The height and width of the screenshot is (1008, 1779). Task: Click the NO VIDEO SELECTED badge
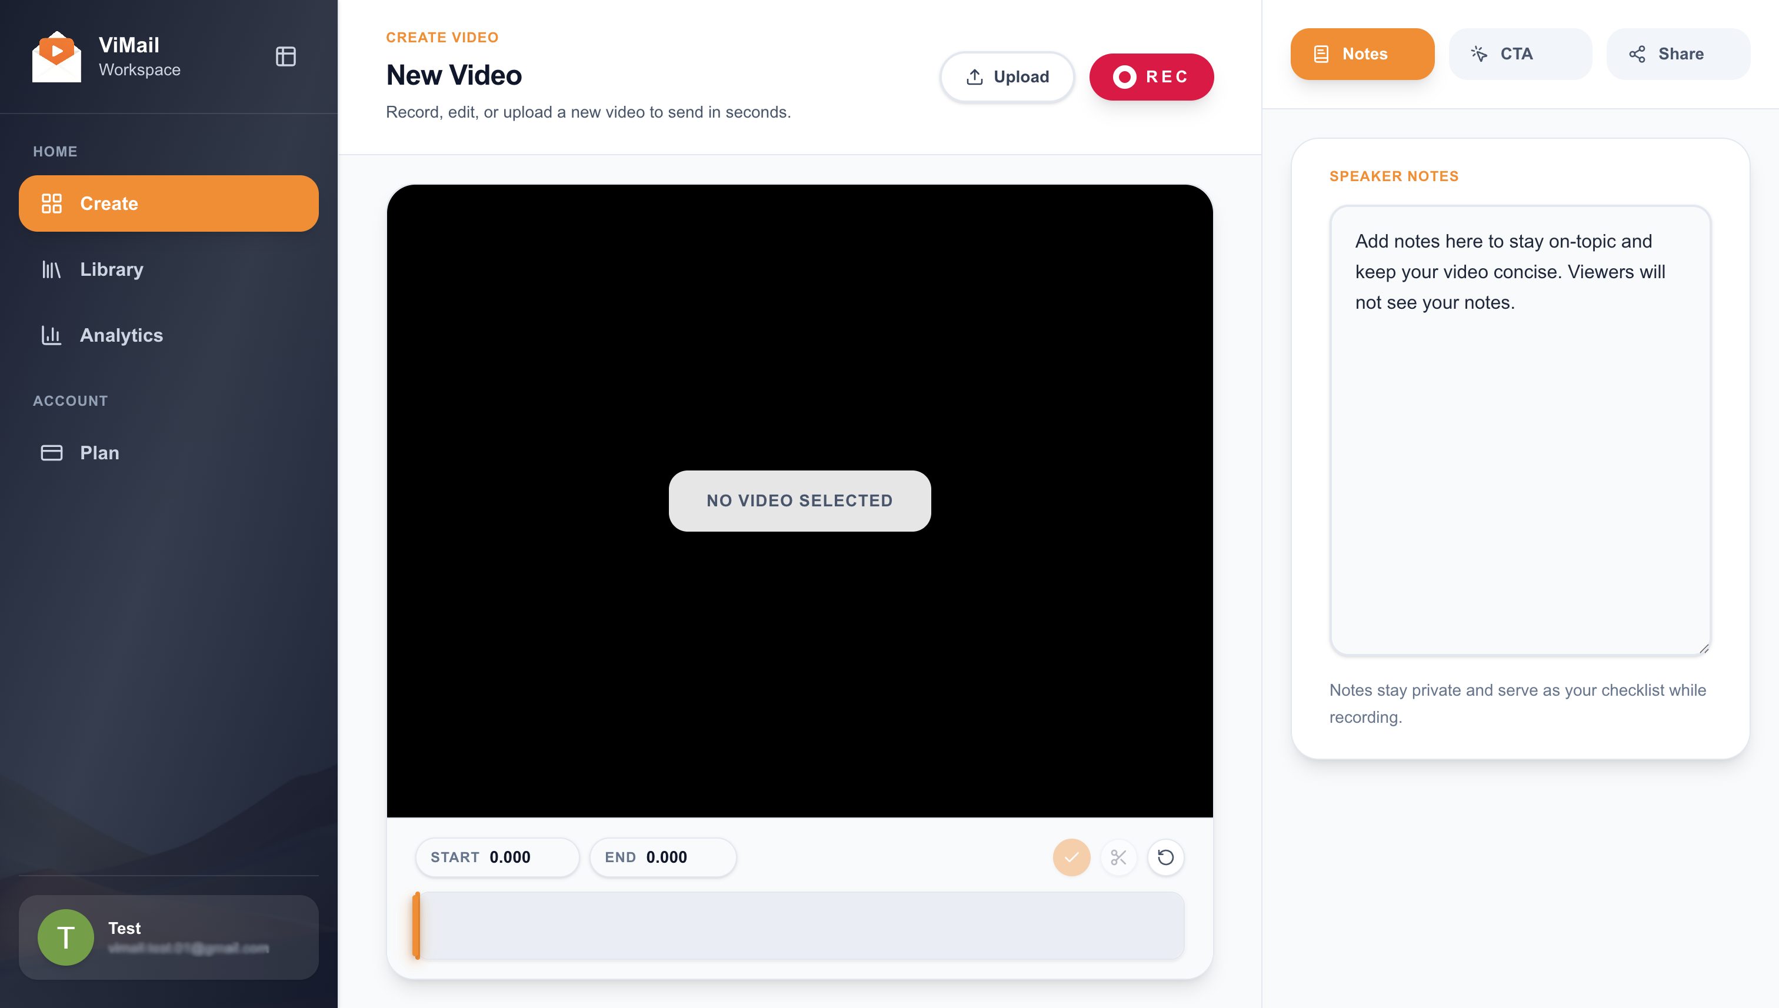tap(800, 500)
